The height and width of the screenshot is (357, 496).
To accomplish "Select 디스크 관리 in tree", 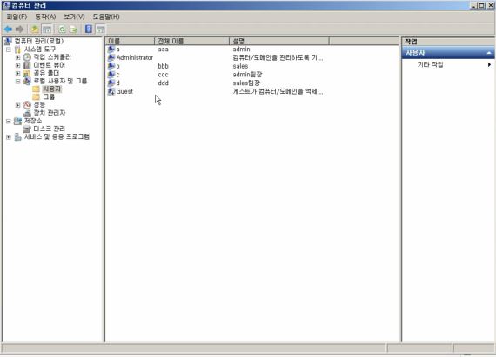I will coord(49,129).
